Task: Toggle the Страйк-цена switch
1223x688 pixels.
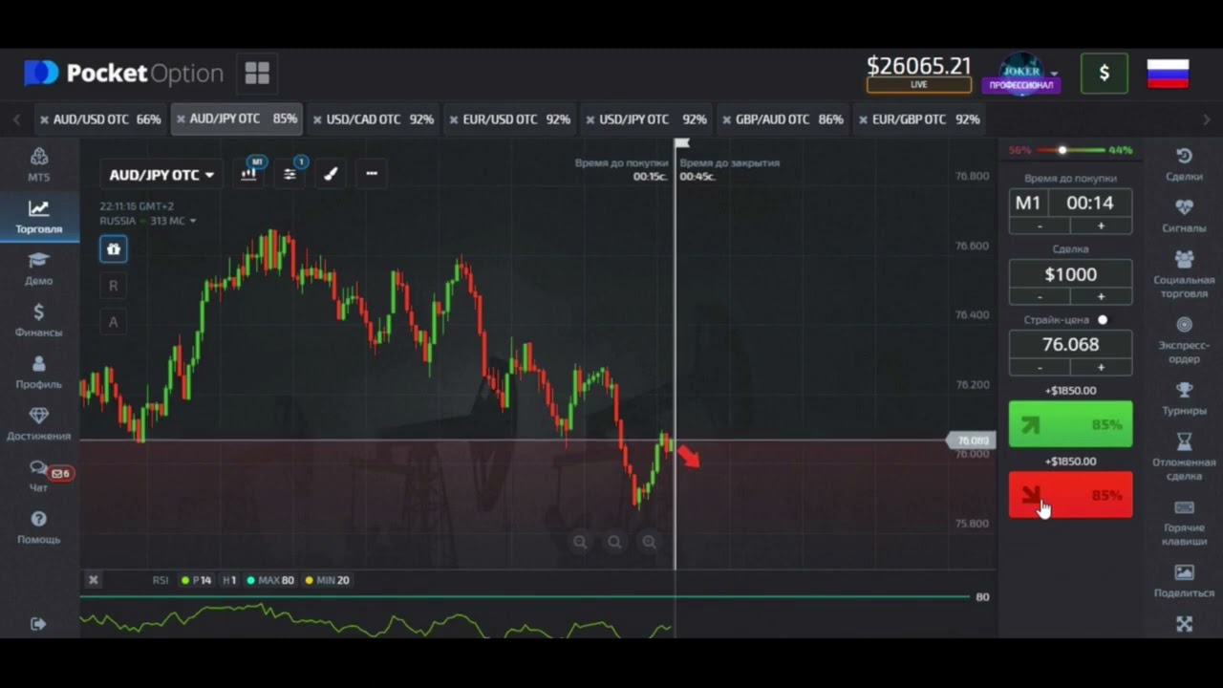Action: [1103, 320]
